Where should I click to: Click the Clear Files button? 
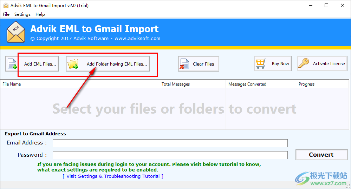pos(199,64)
